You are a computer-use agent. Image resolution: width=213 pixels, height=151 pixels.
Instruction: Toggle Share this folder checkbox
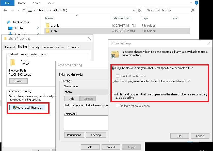point(61,75)
